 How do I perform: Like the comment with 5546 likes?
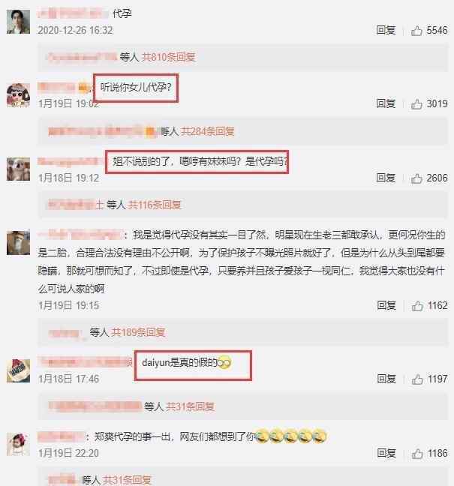(x=416, y=31)
